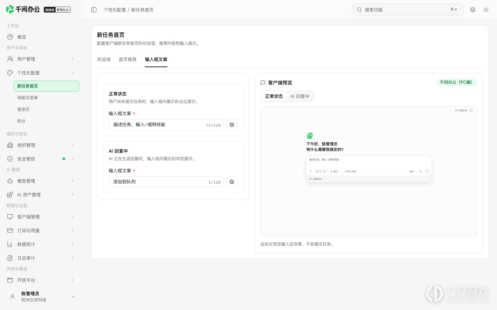
Task: Switch to the 首页推荐 tab
Action: tap(128, 60)
